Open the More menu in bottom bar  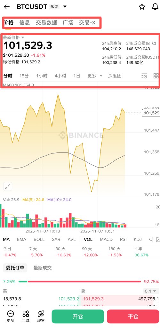point(11,317)
